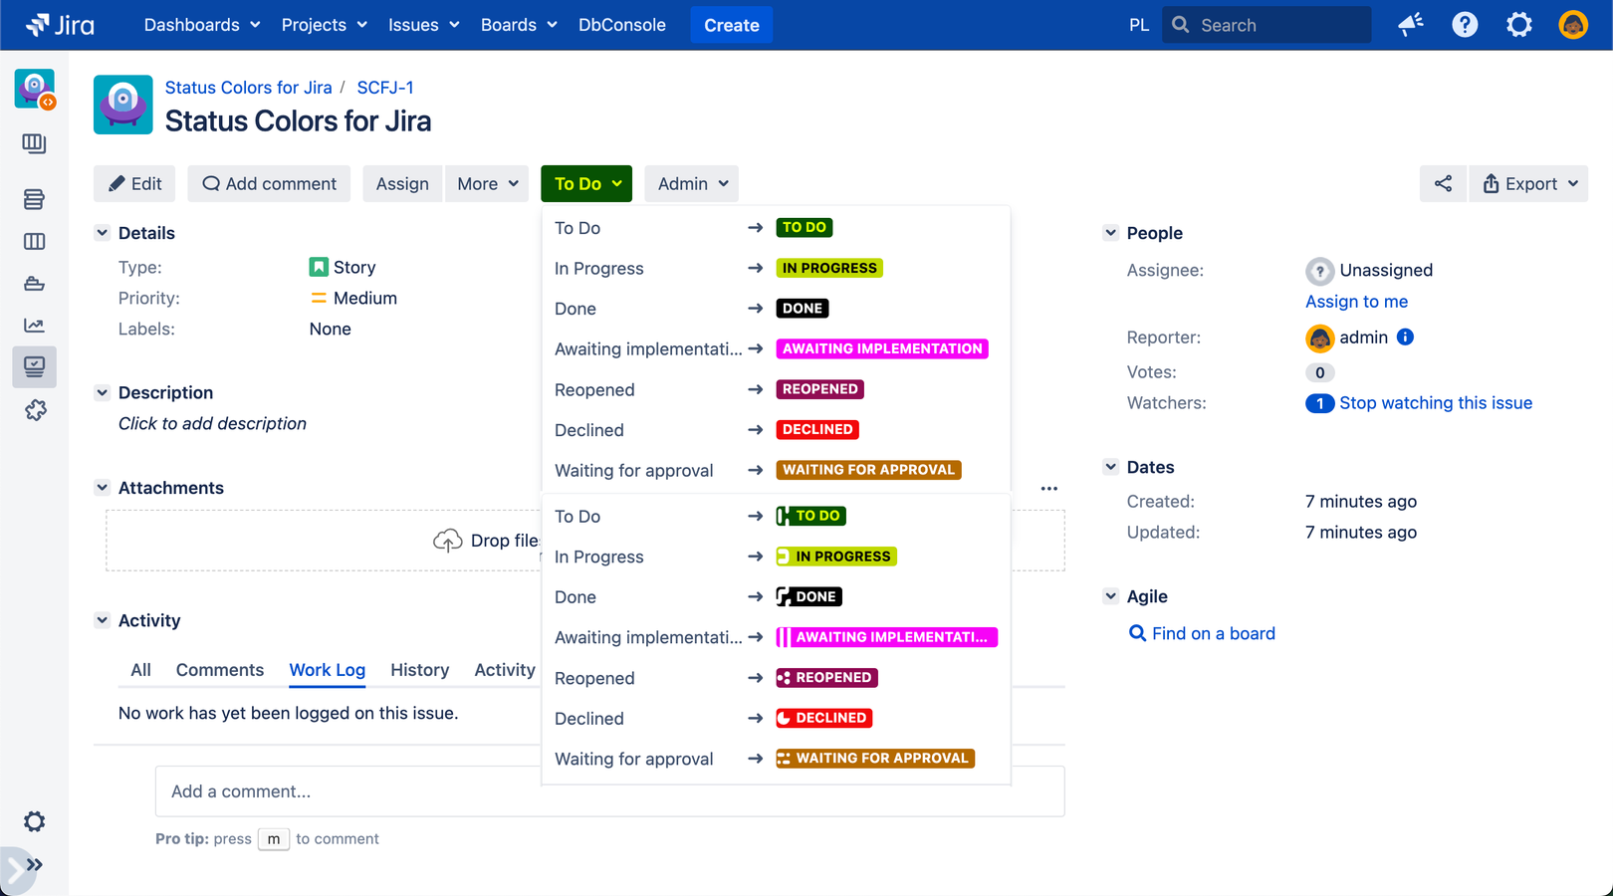Open Project settings gear at sidebar bottom
1613x896 pixels.
pyautogui.click(x=34, y=821)
